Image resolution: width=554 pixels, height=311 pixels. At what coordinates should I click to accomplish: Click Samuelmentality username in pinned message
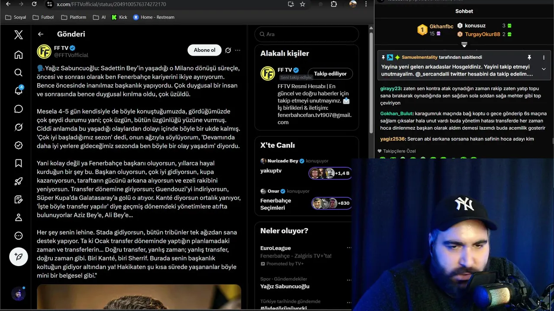pos(419,57)
